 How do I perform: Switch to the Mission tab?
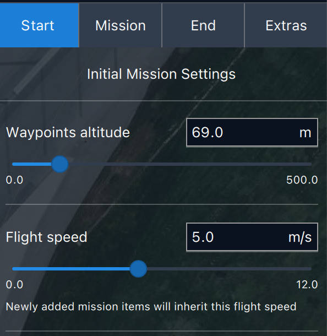click(121, 25)
